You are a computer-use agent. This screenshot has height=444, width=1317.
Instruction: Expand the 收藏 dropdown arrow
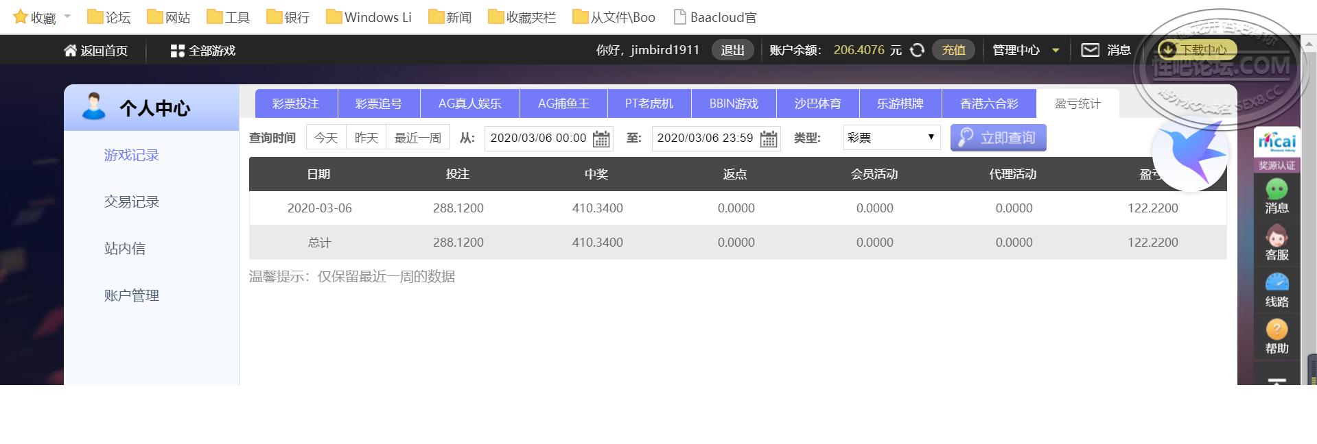pyautogui.click(x=67, y=16)
